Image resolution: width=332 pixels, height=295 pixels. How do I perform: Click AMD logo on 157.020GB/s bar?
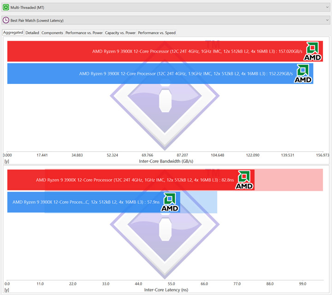pos(313,51)
